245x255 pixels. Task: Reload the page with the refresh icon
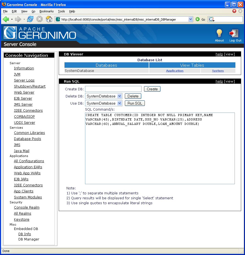(30, 19)
